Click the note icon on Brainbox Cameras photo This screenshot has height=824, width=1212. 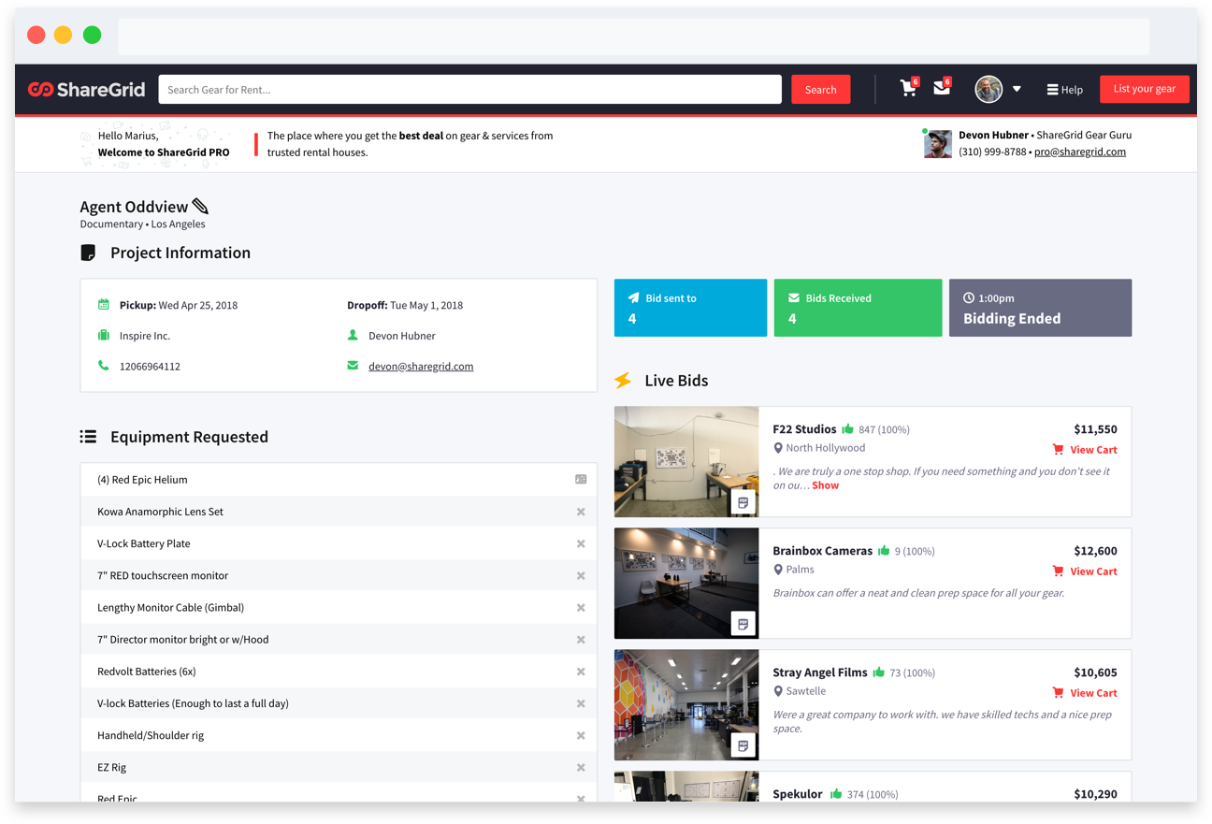click(x=743, y=624)
